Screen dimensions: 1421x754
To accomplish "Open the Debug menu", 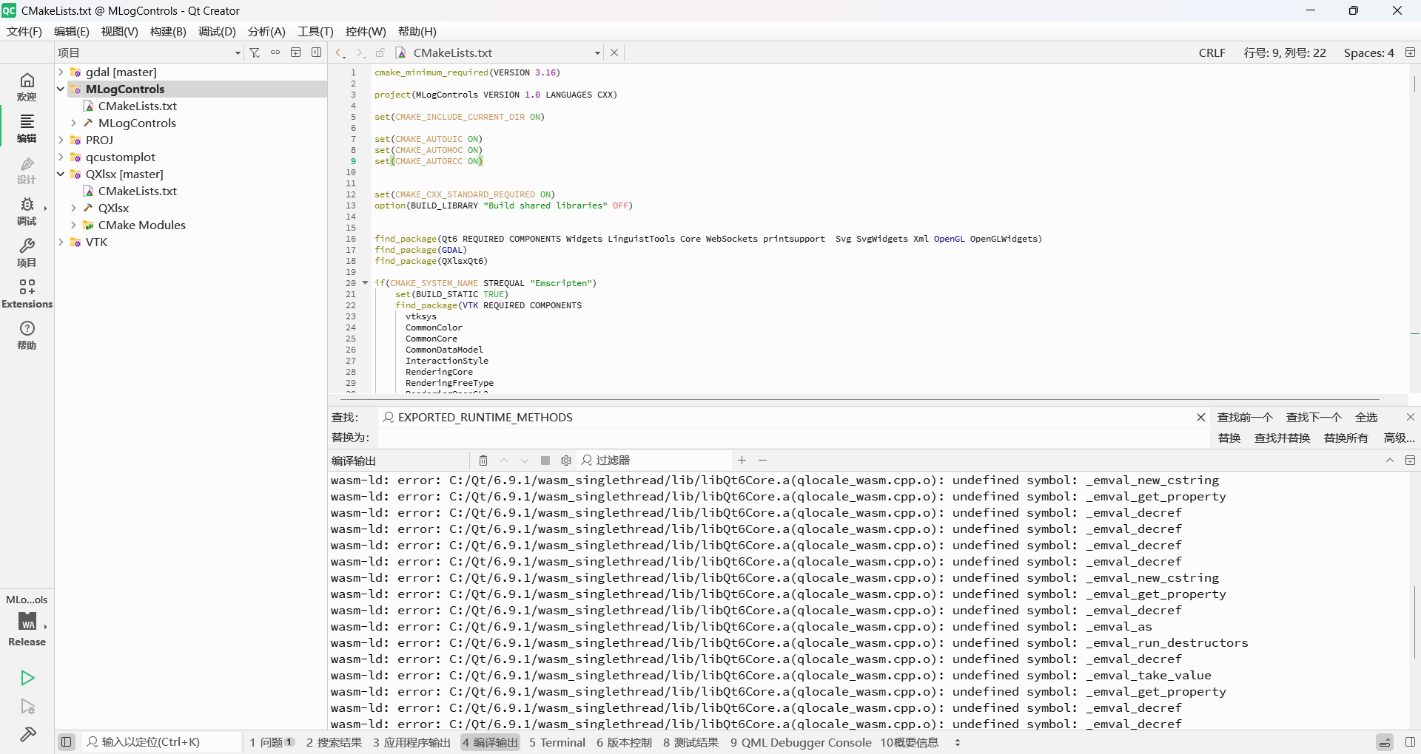I will [217, 31].
